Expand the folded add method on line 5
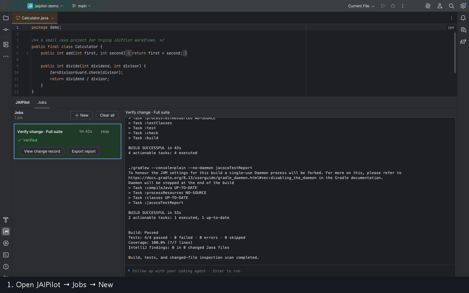The image size is (469, 293). pyautogui.click(x=27, y=53)
